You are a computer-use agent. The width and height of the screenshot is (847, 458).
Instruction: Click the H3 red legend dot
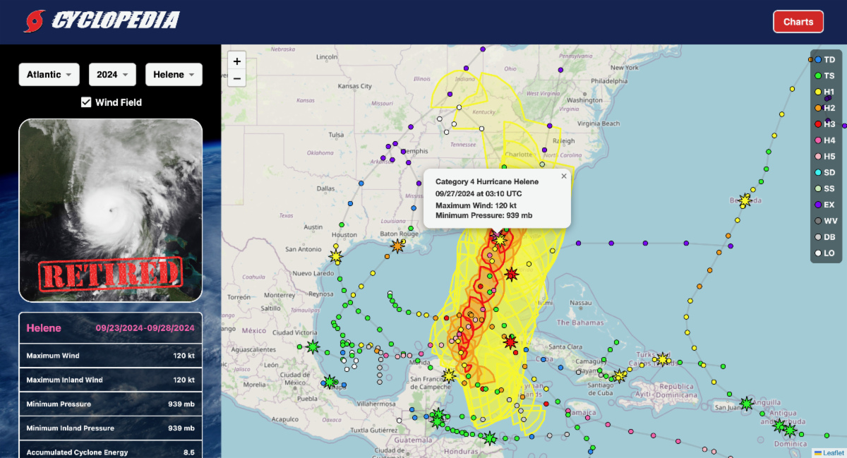[817, 124]
